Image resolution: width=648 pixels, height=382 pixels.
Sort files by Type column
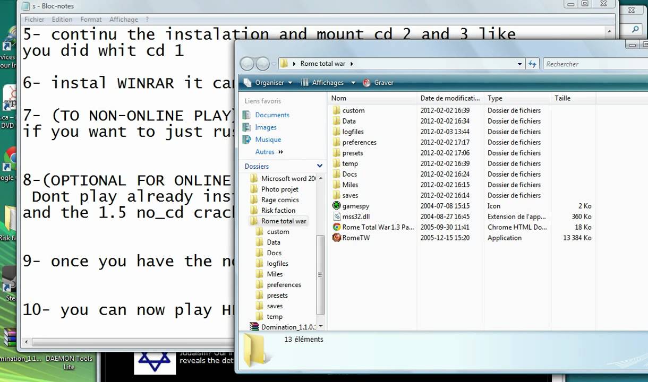pyautogui.click(x=518, y=98)
